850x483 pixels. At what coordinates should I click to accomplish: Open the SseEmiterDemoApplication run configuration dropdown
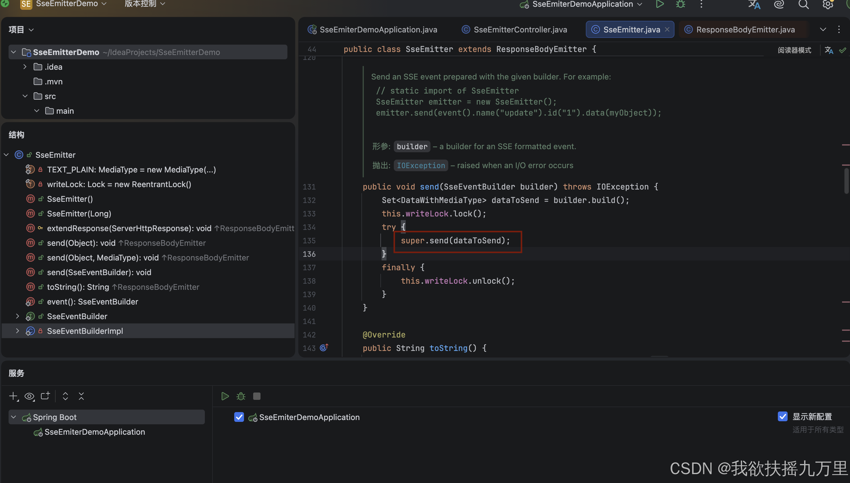click(581, 4)
